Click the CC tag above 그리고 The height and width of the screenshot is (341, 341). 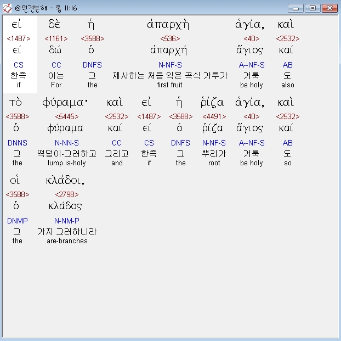pos(117,143)
